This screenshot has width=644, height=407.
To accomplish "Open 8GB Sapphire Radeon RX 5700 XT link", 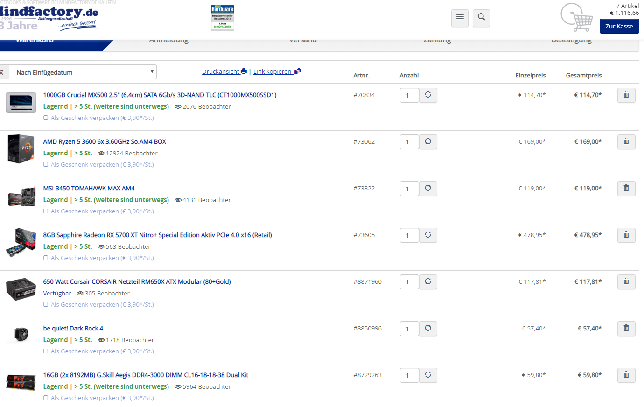I will pyautogui.click(x=158, y=235).
